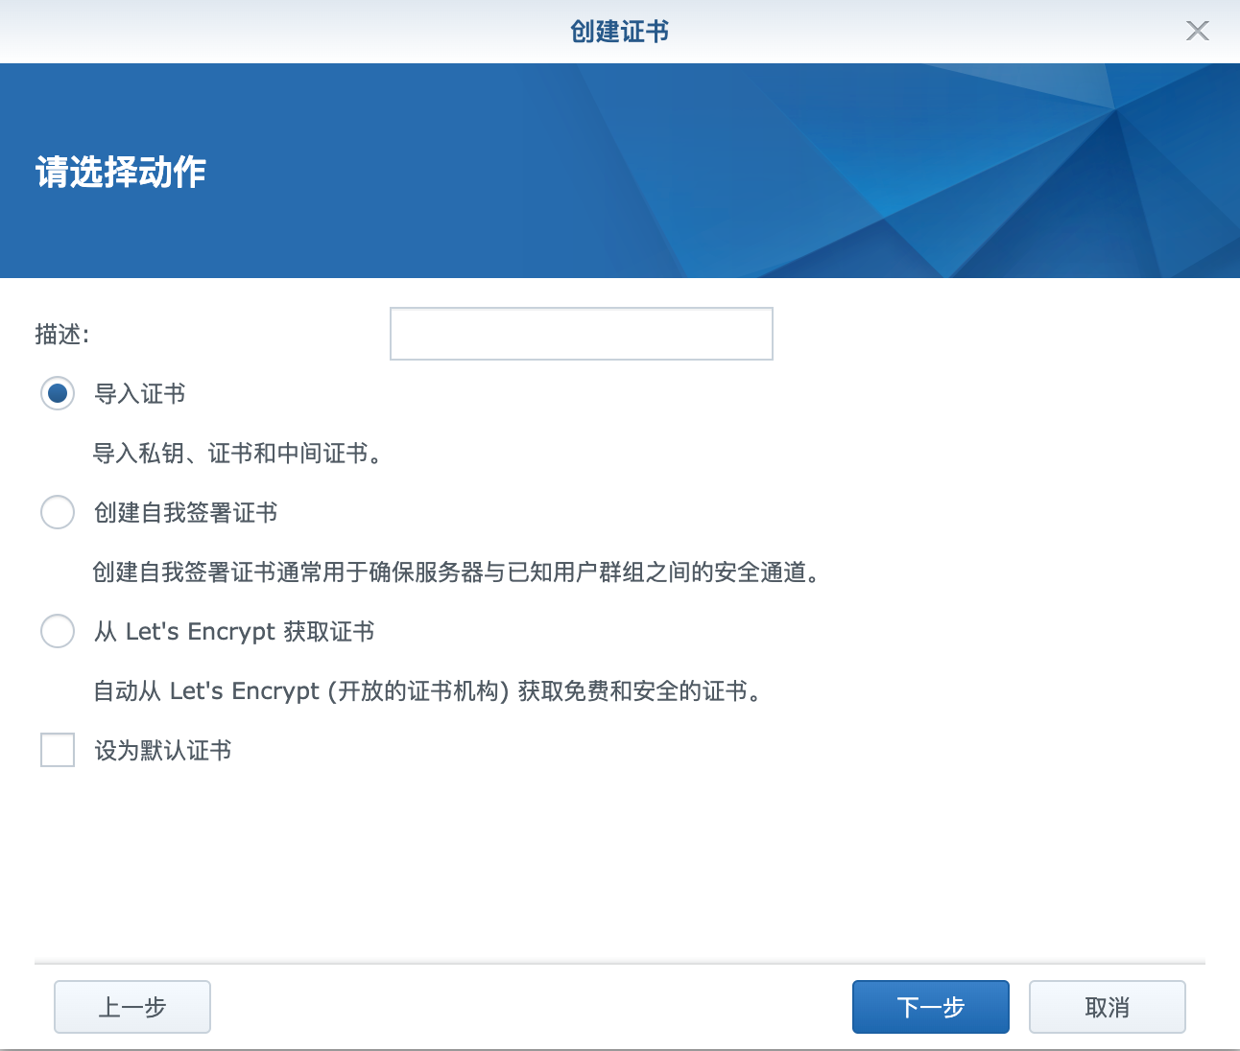Click the dialog title 创建证书
This screenshot has width=1240, height=1051.
(x=619, y=31)
